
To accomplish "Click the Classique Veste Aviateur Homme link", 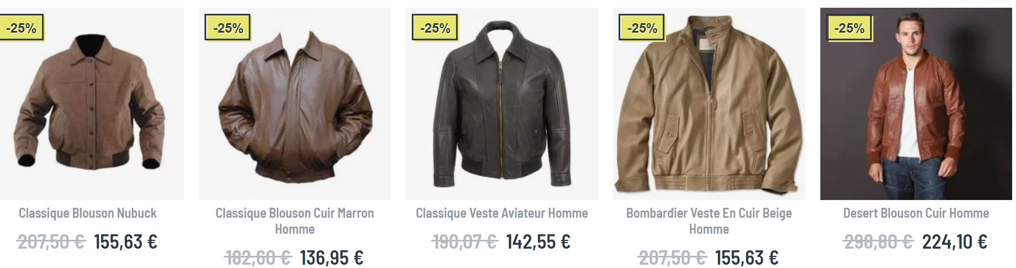I will (x=502, y=213).
